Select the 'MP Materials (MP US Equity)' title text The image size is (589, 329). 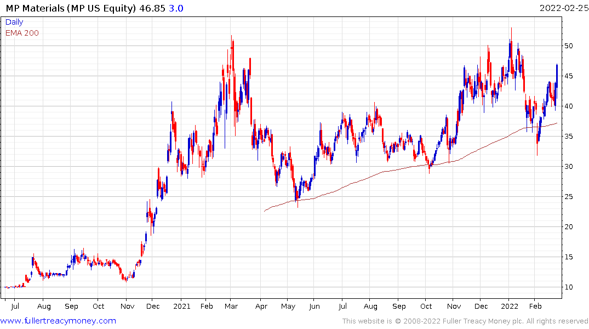(71, 8)
